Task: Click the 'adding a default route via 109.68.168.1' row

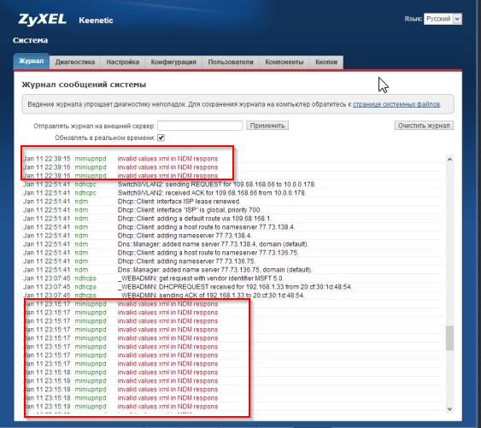Action: coord(233,219)
